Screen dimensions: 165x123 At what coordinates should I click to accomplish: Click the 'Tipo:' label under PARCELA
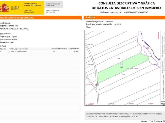89,27
